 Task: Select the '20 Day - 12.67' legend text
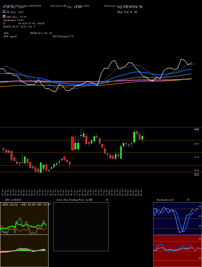pos(16,7)
